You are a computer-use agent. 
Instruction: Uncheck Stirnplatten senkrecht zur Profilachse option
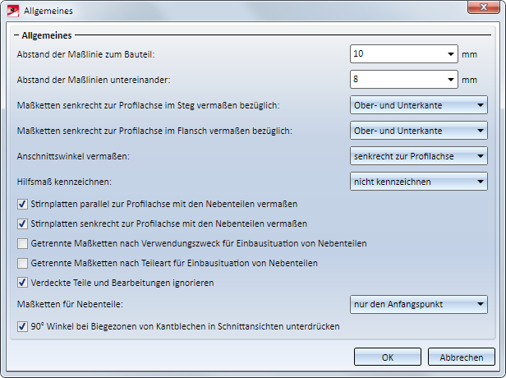pyautogui.click(x=22, y=224)
